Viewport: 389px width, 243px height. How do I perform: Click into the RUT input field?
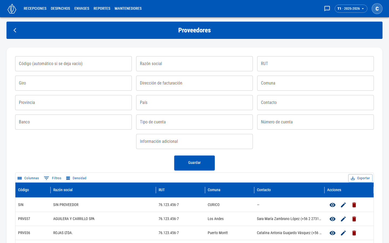pos(316,64)
